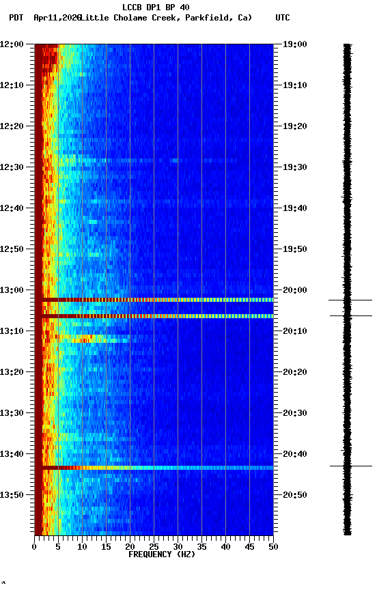Click the black seismogram waveform trace
Screen dimensions: 377x590
coord(347,290)
